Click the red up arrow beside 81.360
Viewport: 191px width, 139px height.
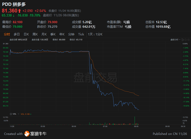coord(19,11)
